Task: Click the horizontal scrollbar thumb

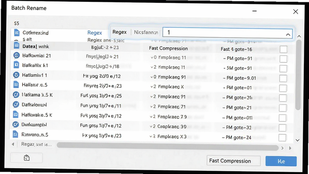Action: coord(168,147)
